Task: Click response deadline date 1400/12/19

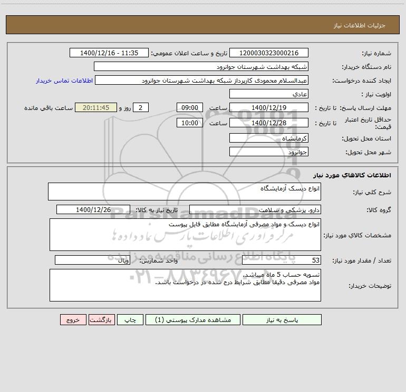Action: tap(269, 107)
